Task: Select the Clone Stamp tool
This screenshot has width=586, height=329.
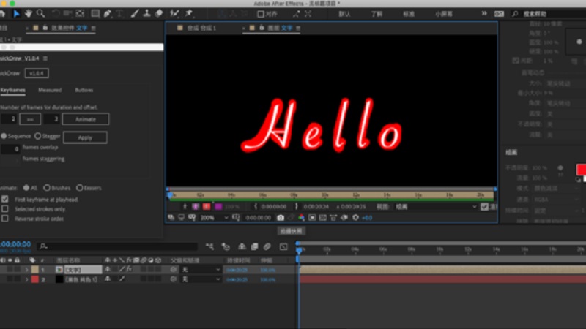Action: point(146,13)
